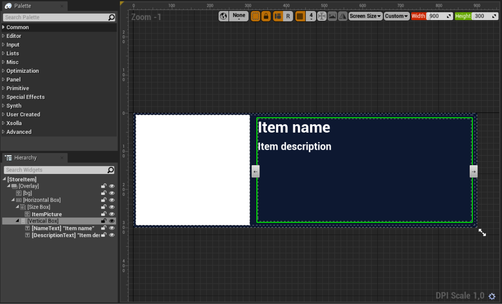Hide the ItemPicture widget using eye icon
Viewport: 502px width, 304px height.
click(112, 214)
